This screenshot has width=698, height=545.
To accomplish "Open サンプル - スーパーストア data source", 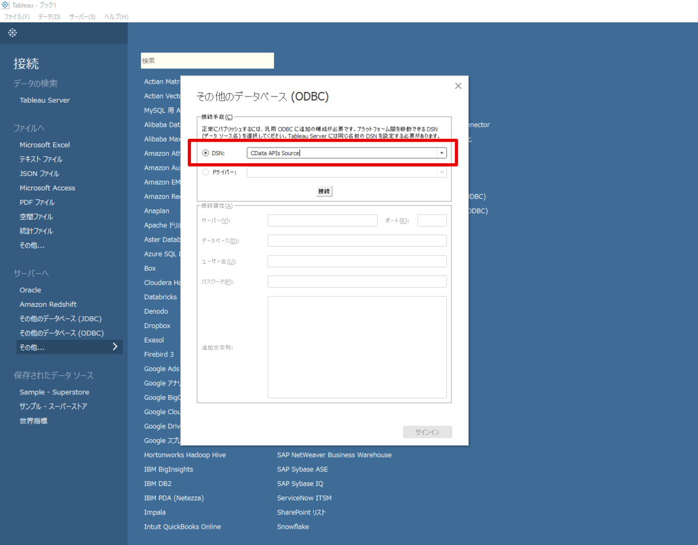I will tap(53, 407).
